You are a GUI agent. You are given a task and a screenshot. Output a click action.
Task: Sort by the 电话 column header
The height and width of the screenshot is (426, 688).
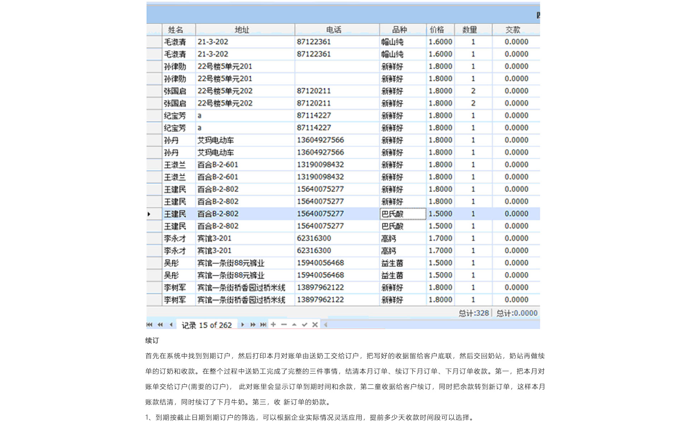pyautogui.click(x=337, y=30)
